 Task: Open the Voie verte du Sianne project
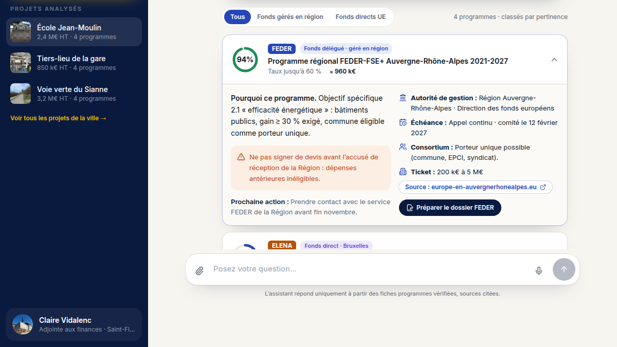coord(74,94)
